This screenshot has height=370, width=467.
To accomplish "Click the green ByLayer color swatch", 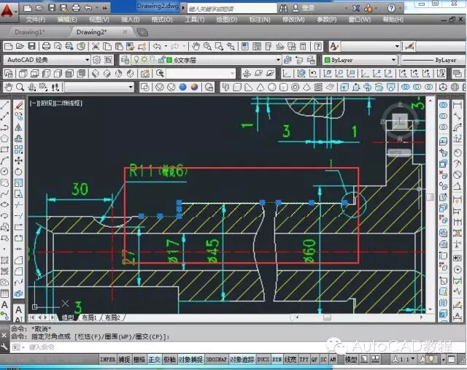I will pos(328,60).
